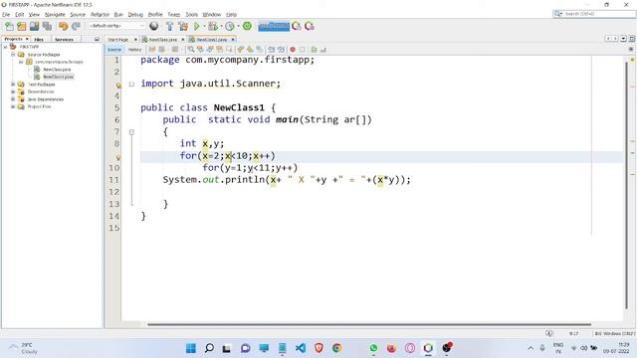Switch to Source view

[x=114, y=50]
